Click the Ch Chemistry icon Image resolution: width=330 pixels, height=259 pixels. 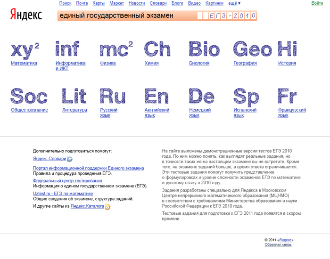157,49
